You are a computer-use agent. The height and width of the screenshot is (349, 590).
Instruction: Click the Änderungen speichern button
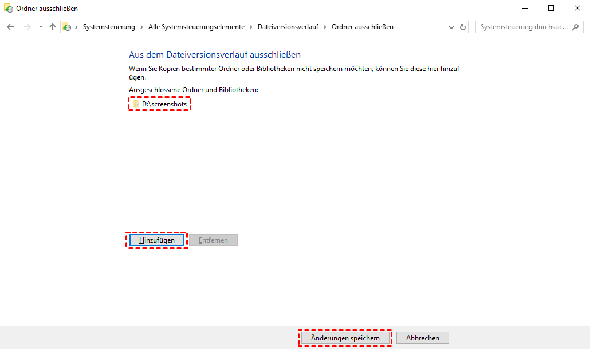345,338
